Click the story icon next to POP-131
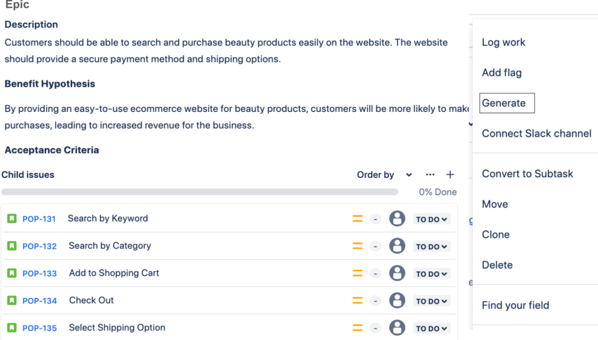This screenshot has height=340, width=598. 12,219
